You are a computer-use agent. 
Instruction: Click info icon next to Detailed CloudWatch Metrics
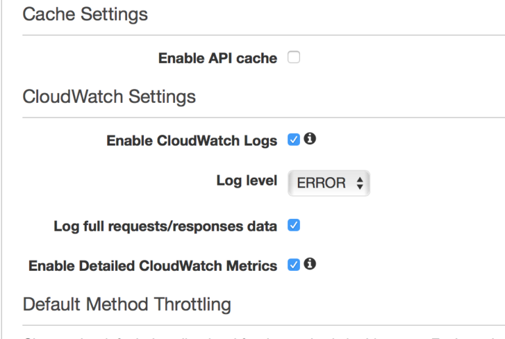coord(310,264)
